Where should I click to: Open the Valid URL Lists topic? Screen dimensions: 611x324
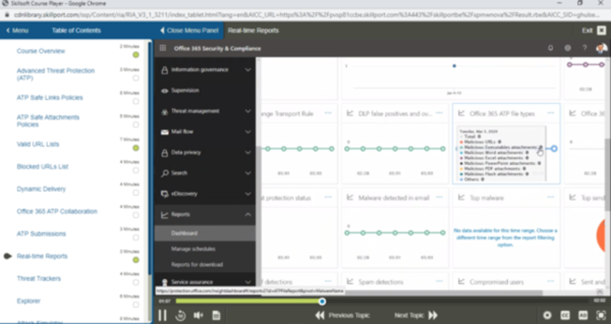click(37, 144)
